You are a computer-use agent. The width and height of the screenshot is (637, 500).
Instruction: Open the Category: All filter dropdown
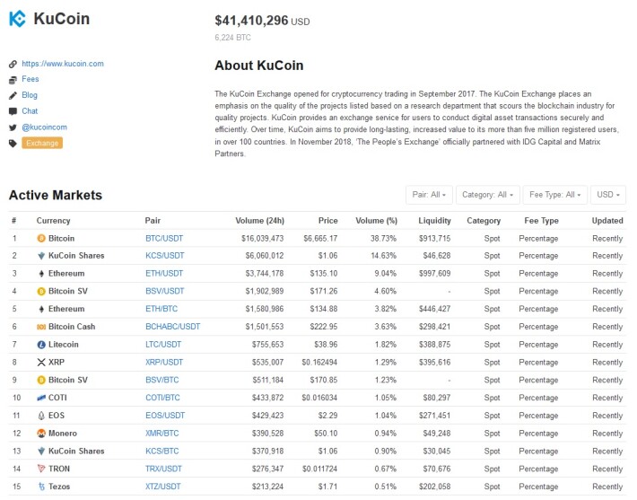point(487,195)
